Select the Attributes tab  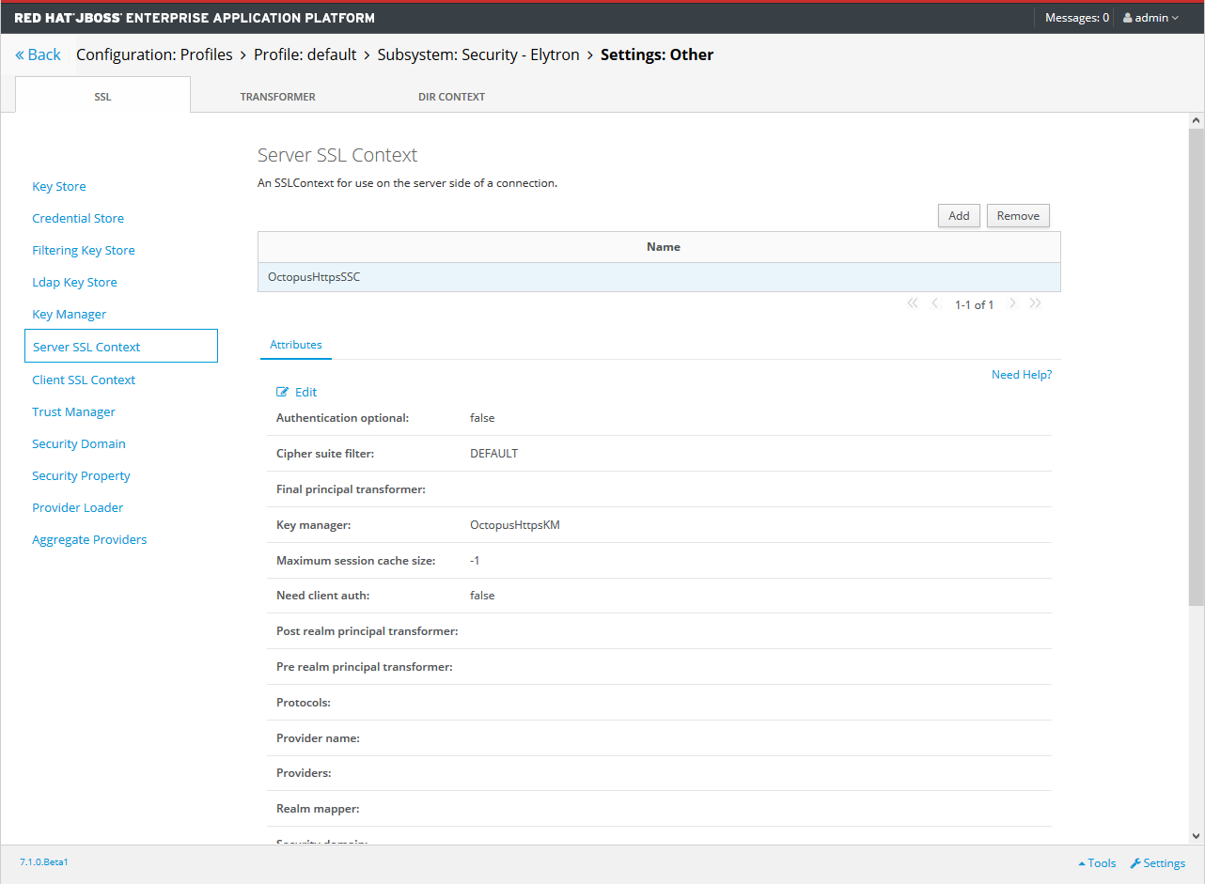(295, 345)
